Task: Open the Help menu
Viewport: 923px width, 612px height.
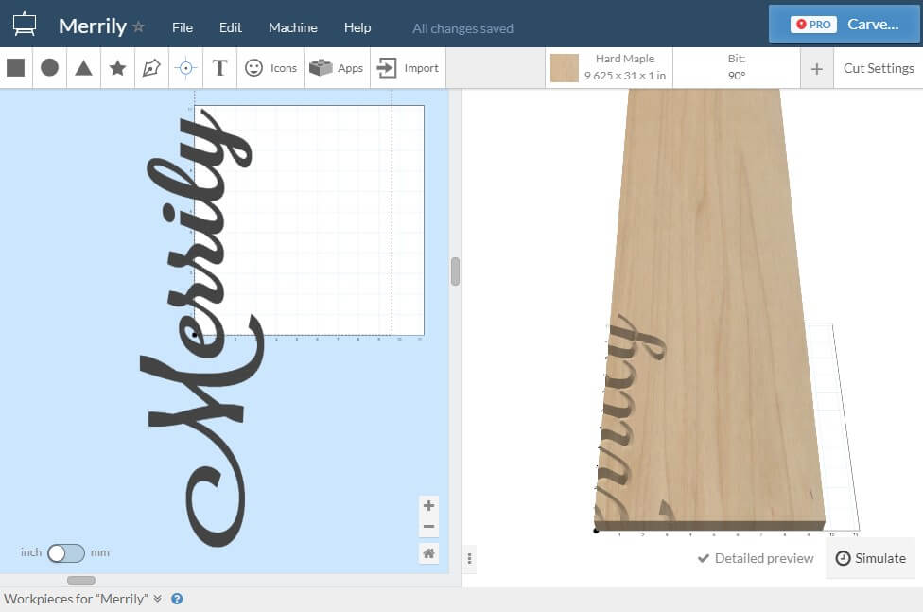Action: [357, 27]
